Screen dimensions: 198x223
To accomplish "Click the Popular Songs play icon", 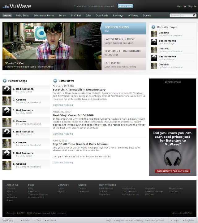I will click(5, 81).
